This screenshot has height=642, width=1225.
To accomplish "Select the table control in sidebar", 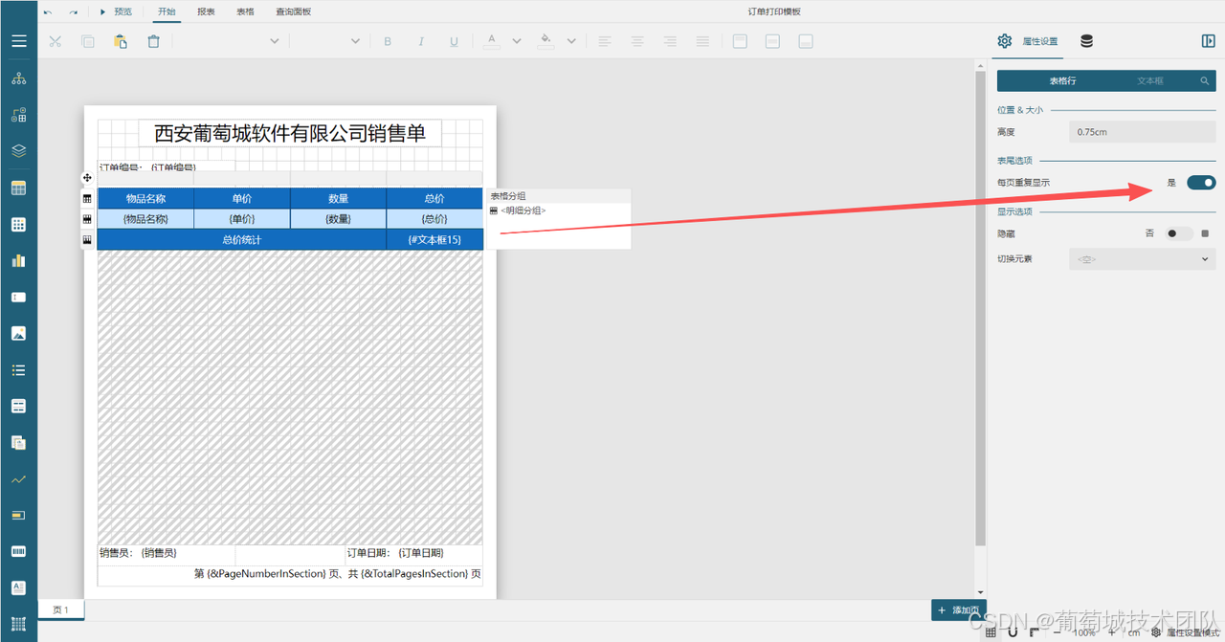I will click(x=18, y=188).
